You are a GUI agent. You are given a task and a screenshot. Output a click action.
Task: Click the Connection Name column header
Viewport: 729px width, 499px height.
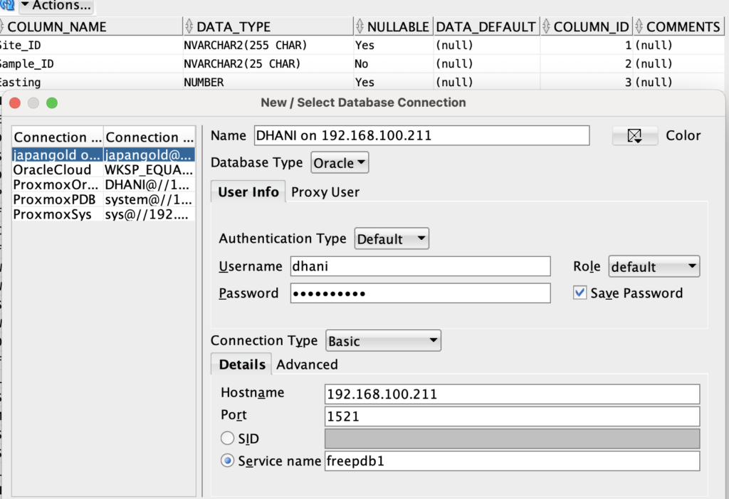pyautogui.click(x=58, y=137)
